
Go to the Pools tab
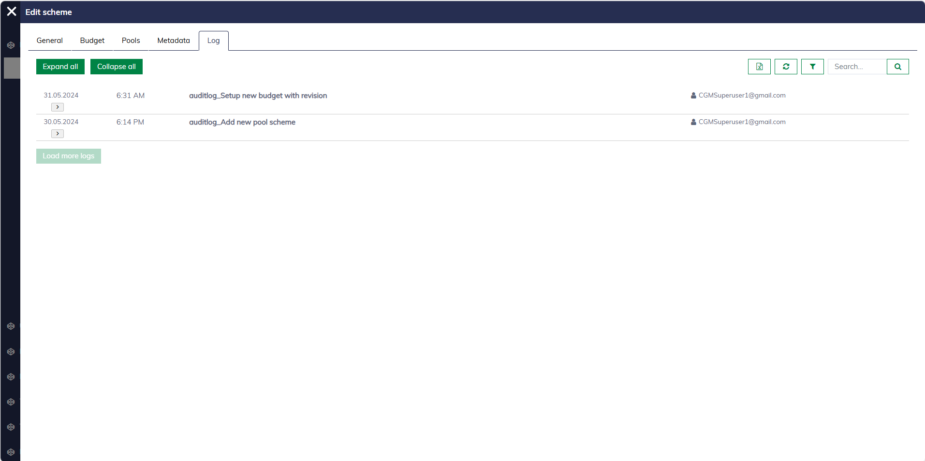tap(131, 41)
